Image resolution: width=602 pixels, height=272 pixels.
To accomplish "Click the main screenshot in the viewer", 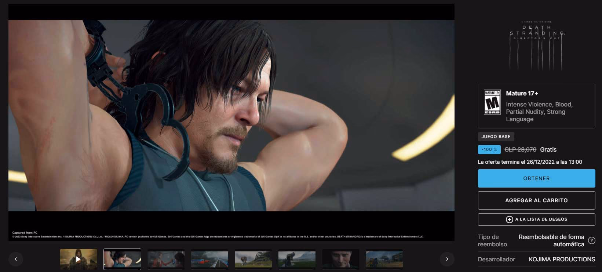I will (x=231, y=123).
